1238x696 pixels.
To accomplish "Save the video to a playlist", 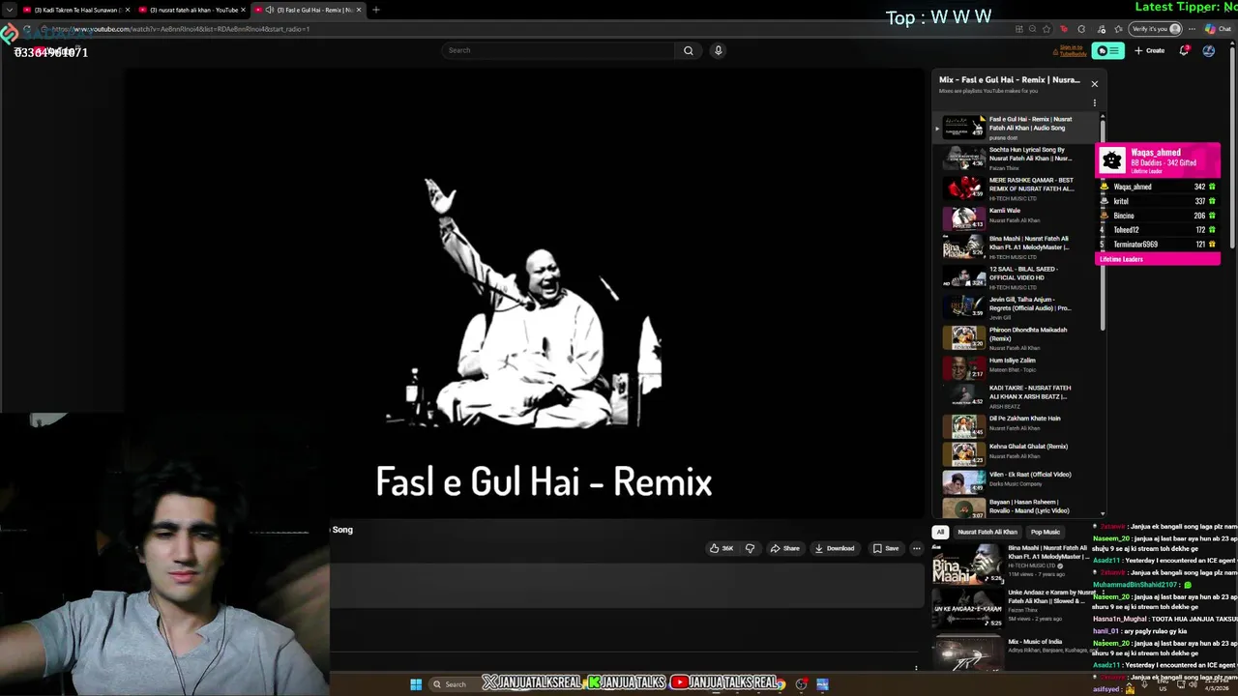I will 886,548.
